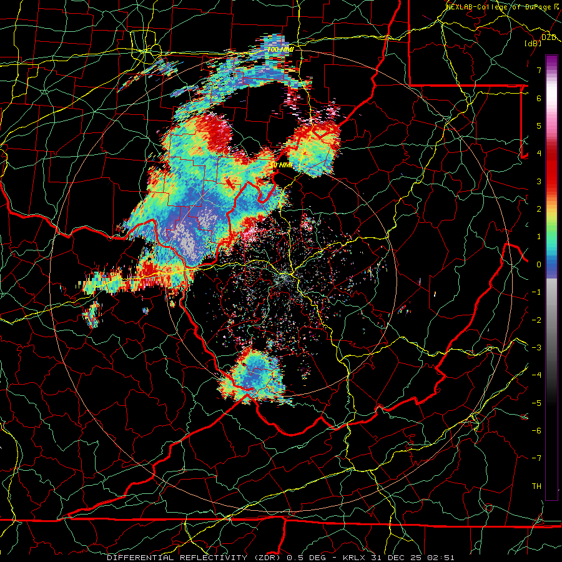The image size is (562, 562).
Task: Click the "TH" label at the scale bottom
Action: (x=536, y=486)
